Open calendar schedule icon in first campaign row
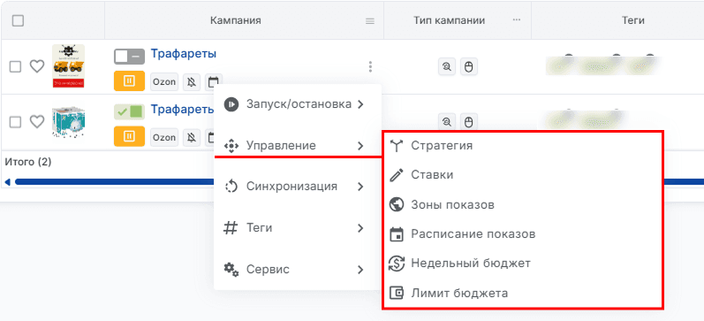 click(x=214, y=81)
